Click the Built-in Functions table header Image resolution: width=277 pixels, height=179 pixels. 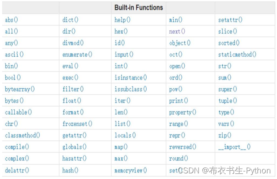138,8
